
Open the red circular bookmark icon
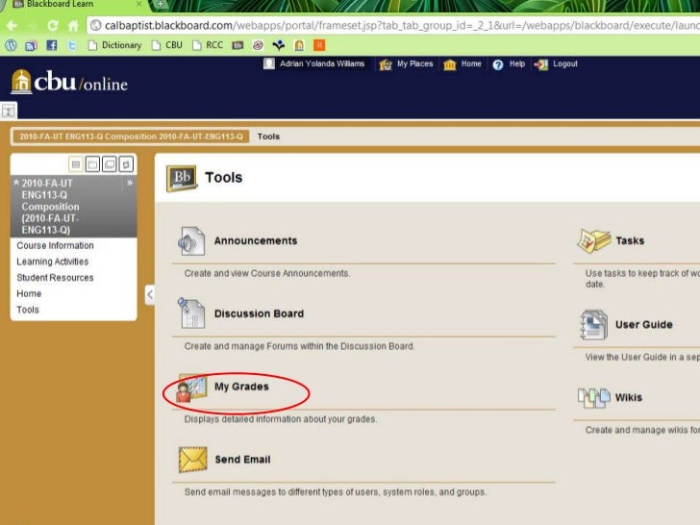(258, 45)
